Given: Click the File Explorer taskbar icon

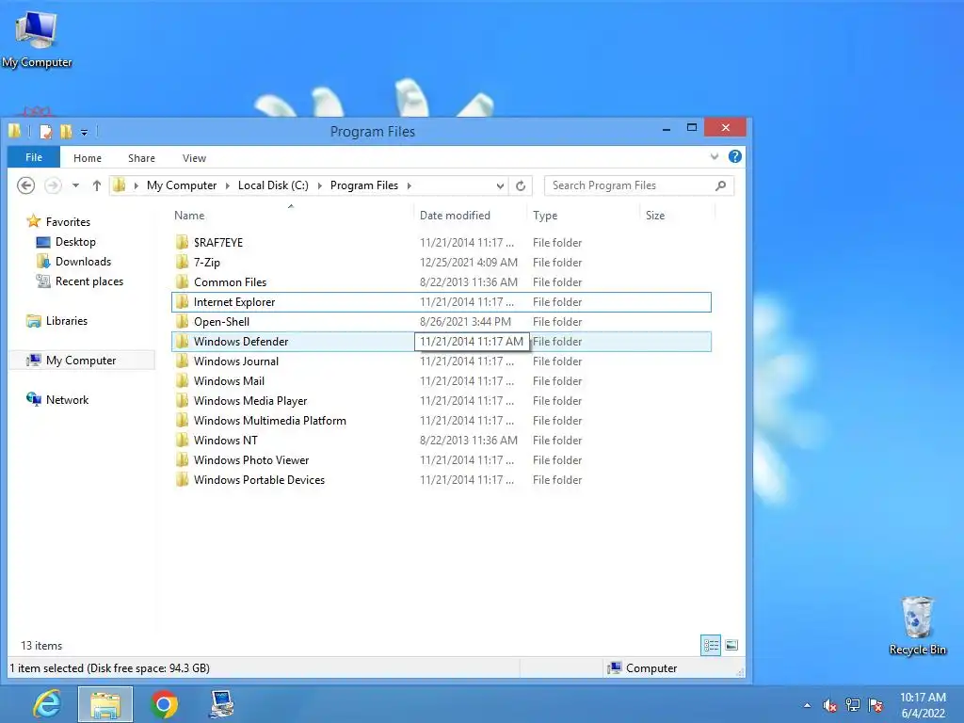Looking at the screenshot, I should [x=105, y=704].
